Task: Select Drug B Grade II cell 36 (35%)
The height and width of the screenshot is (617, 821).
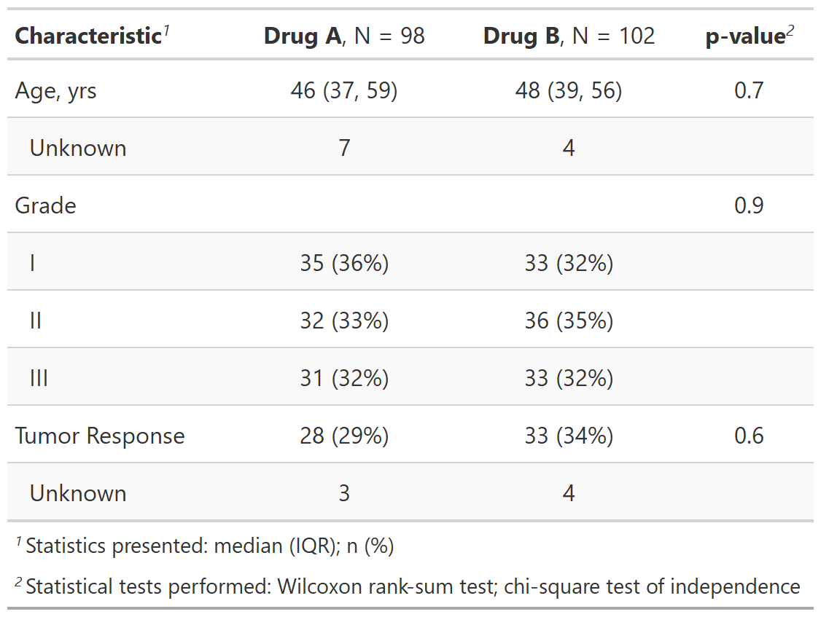Action: pos(569,321)
